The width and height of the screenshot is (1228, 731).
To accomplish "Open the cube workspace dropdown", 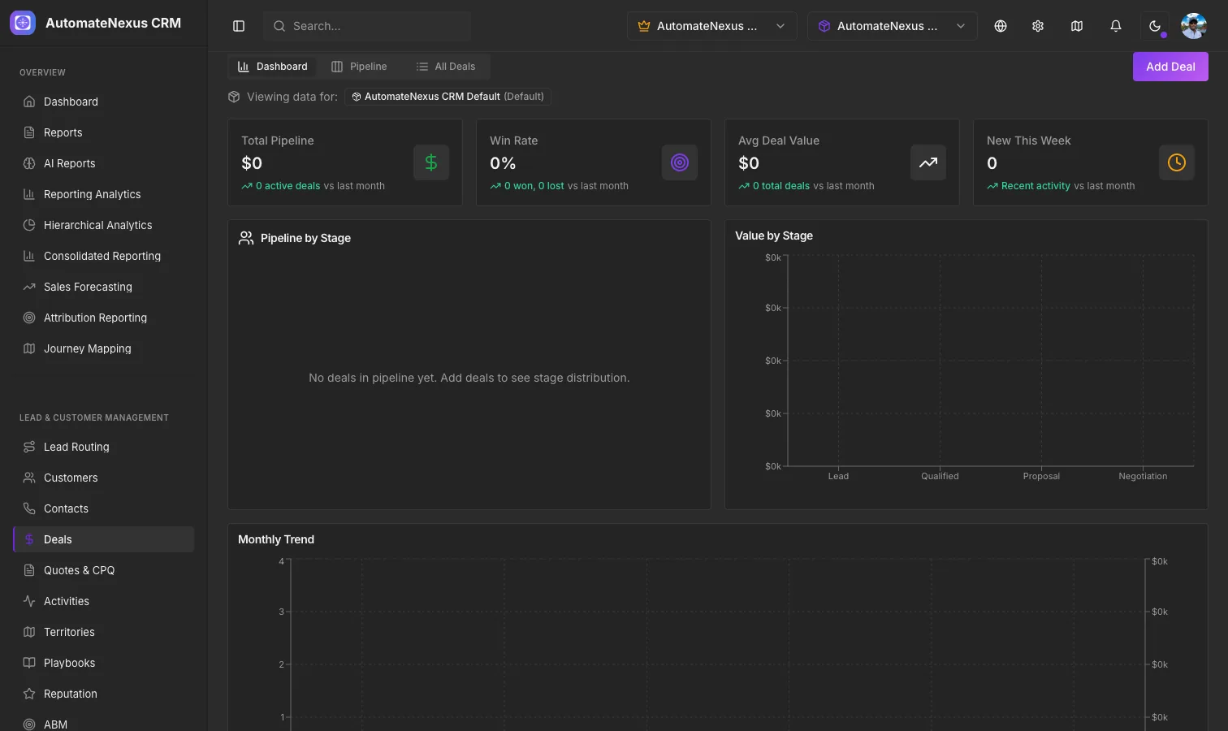I will pos(892,26).
